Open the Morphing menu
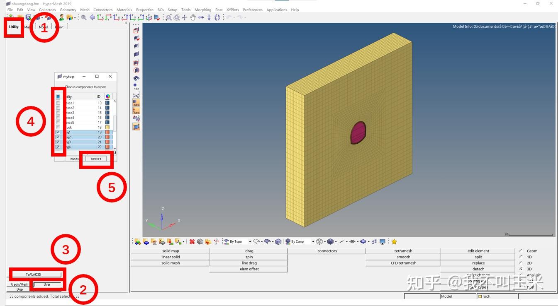Screen dimensions: 558x306 coord(203,10)
